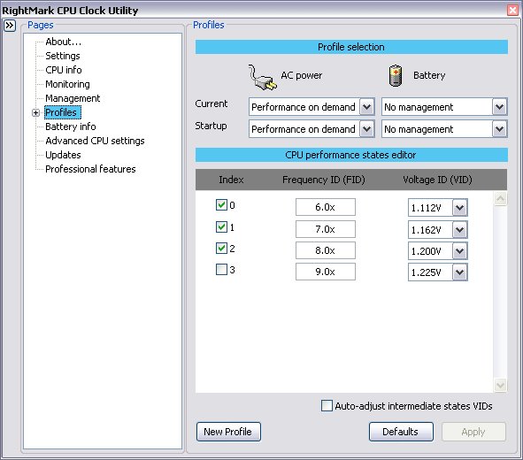The height and width of the screenshot is (460, 523).
Task: Open Current AC power profile dropdown
Action: coord(367,107)
